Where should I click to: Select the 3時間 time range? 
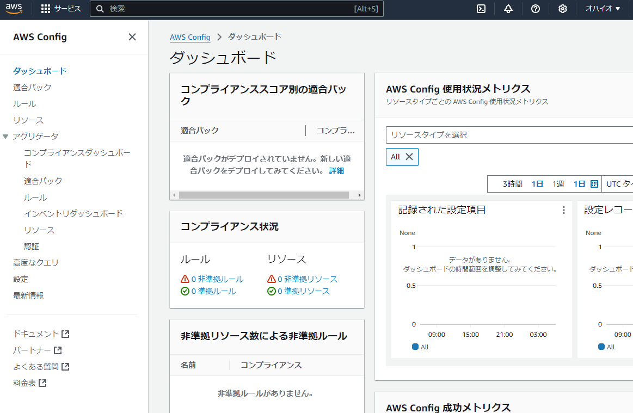tap(512, 184)
